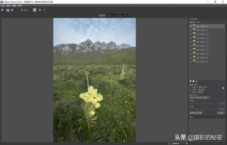Click the radius value field
The image size is (227, 145).
click(x=222, y=103)
